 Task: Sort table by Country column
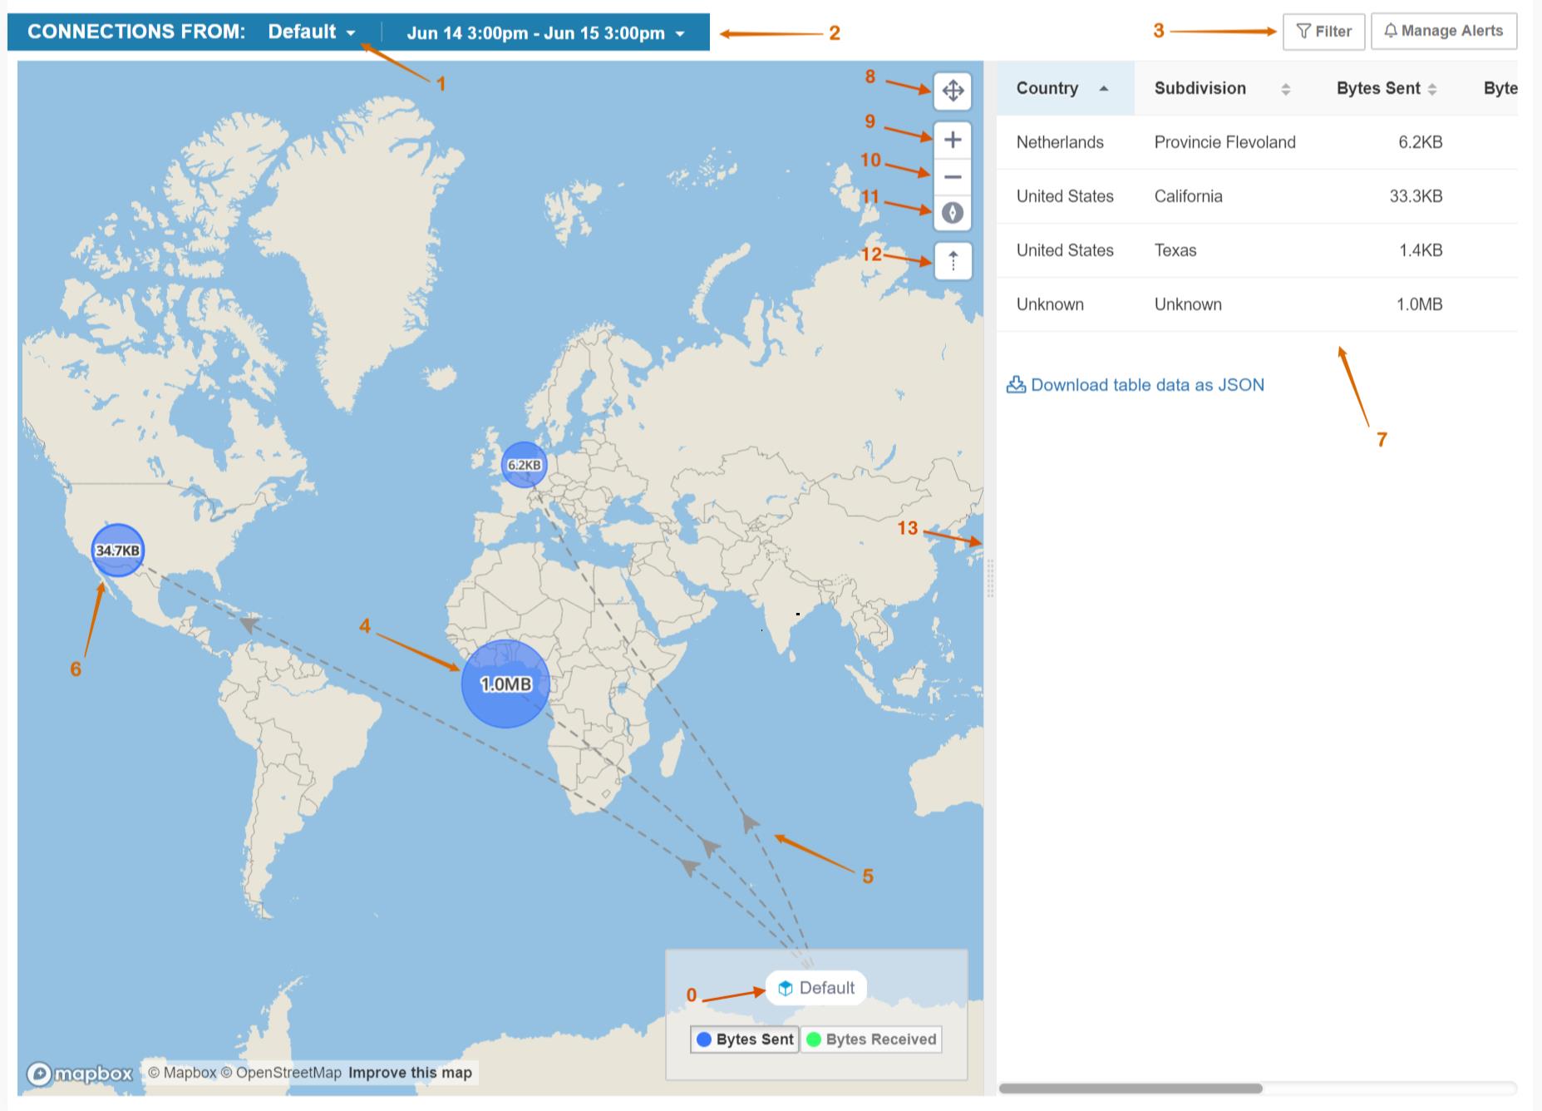pyautogui.click(x=1065, y=88)
